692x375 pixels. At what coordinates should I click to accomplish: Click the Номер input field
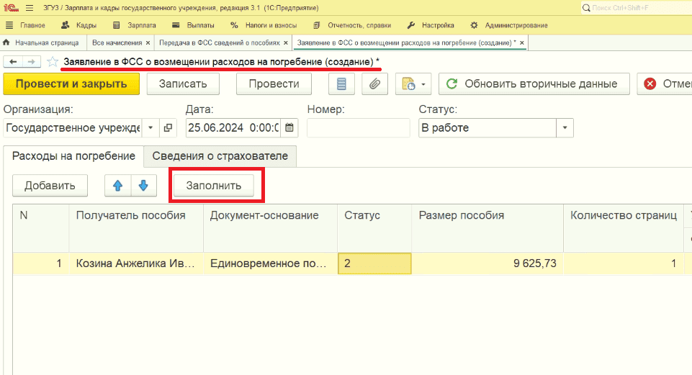(x=359, y=128)
